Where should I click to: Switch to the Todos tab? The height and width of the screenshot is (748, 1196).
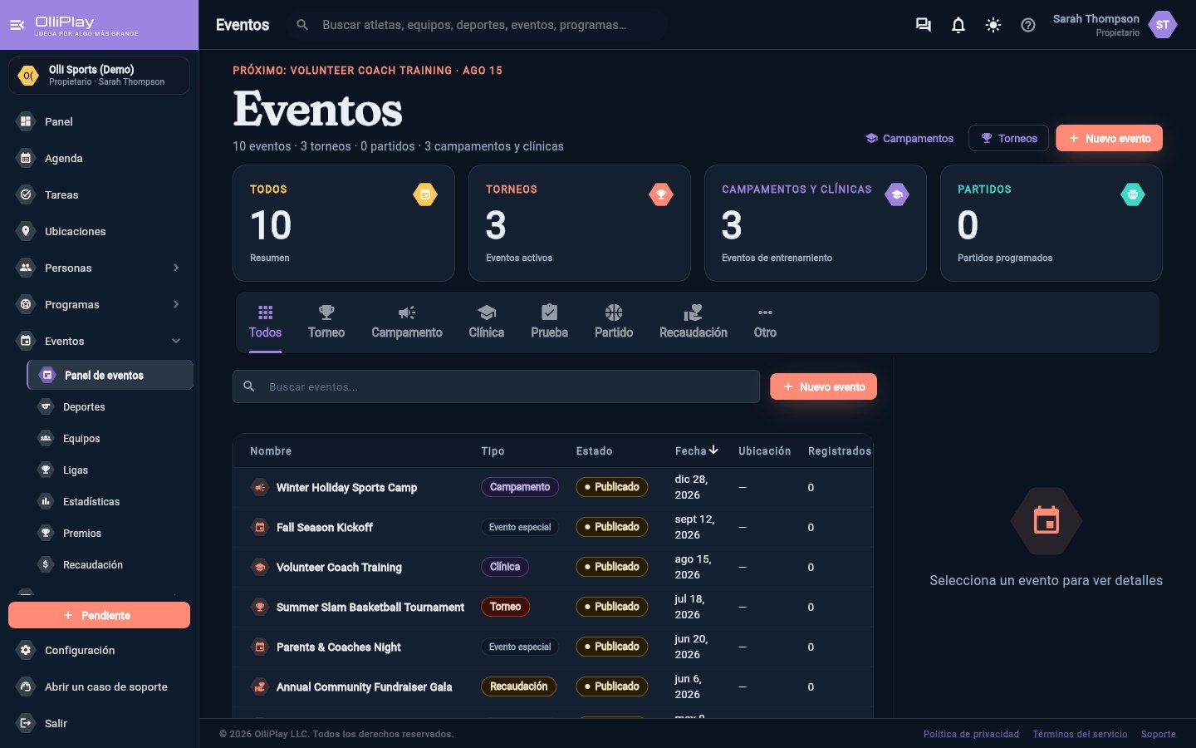pyautogui.click(x=265, y=322)
